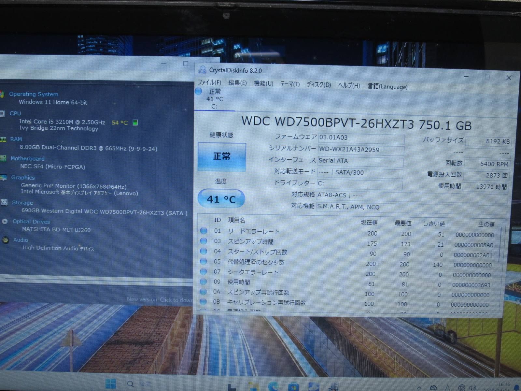Click the drive title WDC WD7500BPVT-26HXZT3 750.1 GB

[x=356, y=124]
